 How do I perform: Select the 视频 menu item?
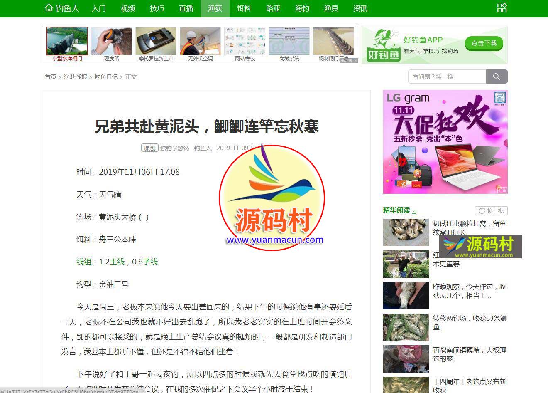127,8
